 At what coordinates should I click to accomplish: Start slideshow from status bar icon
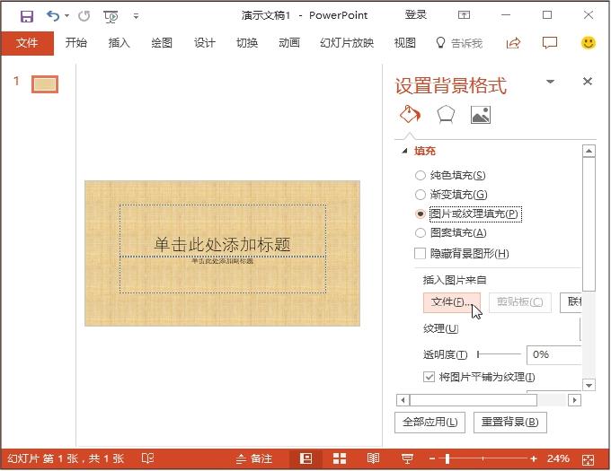click(x=406, y=458)
